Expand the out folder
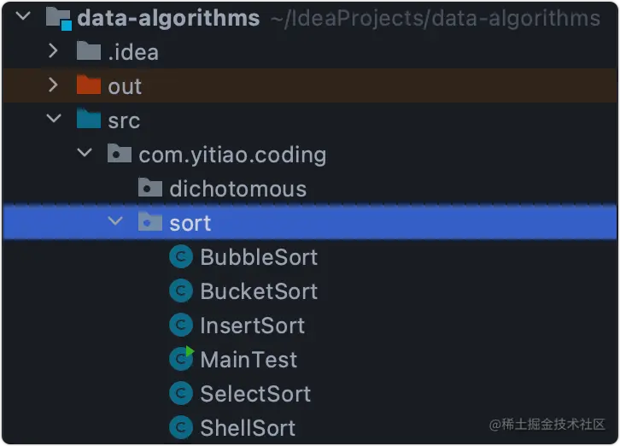 (54, 85)
